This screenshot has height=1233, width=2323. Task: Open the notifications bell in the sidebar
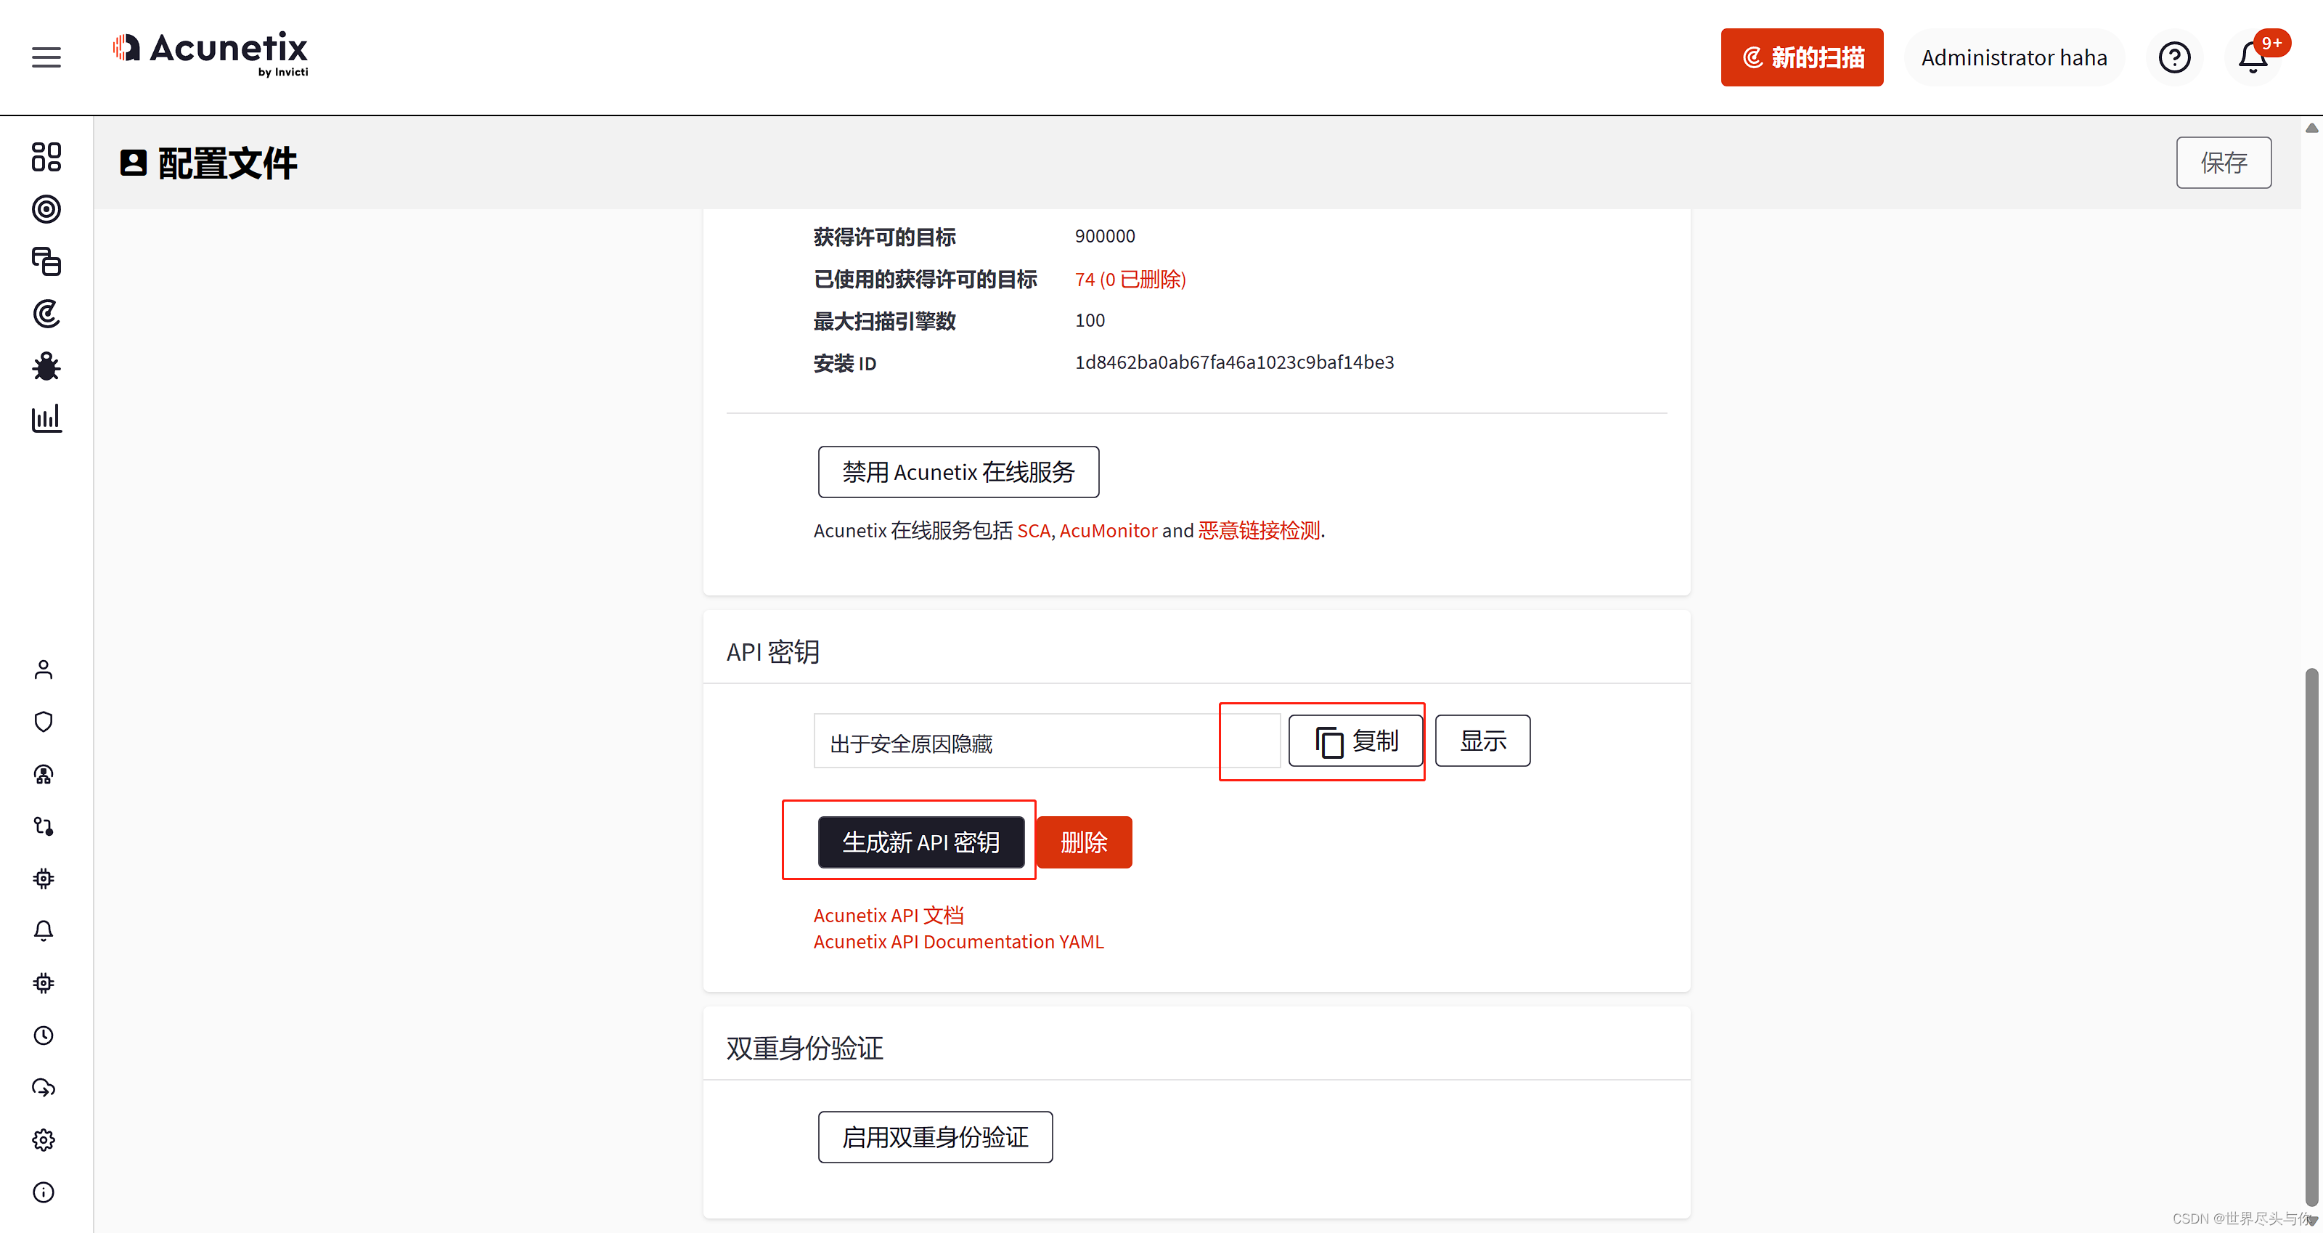[44, 930]
